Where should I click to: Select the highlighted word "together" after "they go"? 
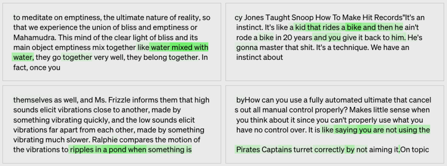point(77,57)
